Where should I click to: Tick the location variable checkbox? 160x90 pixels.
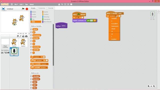31,38
